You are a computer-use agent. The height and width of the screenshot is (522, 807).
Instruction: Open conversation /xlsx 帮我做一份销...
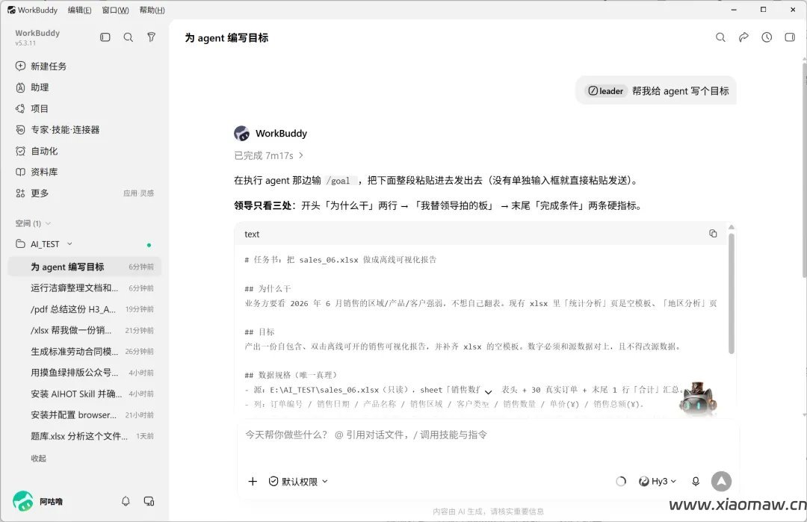tap(85, 330)
